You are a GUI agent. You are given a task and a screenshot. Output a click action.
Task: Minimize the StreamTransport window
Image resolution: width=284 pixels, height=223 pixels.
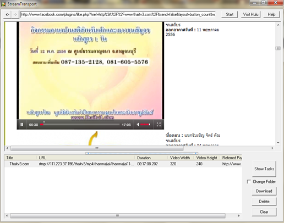click(254, 3)
